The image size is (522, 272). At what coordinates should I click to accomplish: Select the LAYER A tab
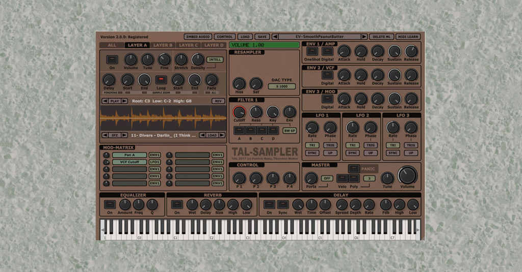pyautogui.click(x=137, y=45)
